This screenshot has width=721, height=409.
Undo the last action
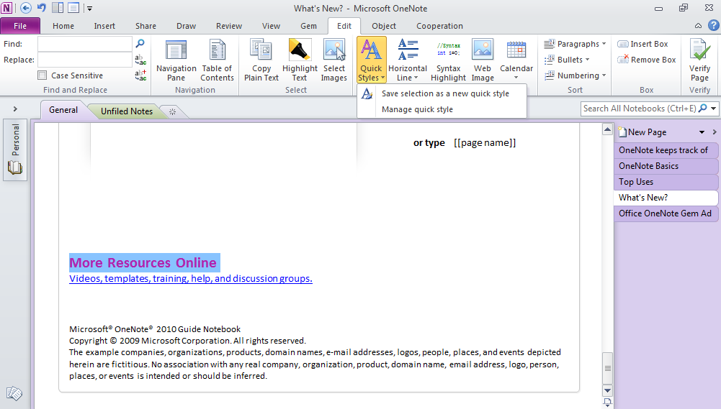click(41, 8)
